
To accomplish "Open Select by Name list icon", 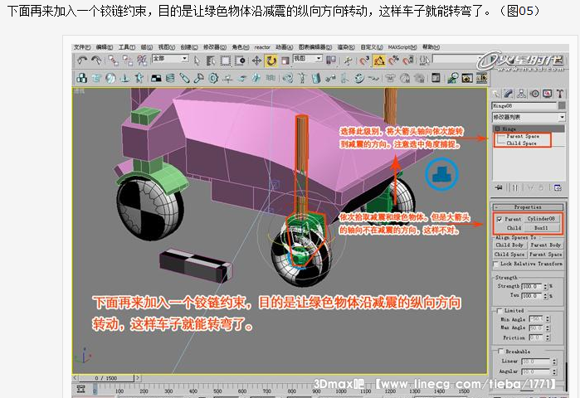I will [x=211, y=61].
